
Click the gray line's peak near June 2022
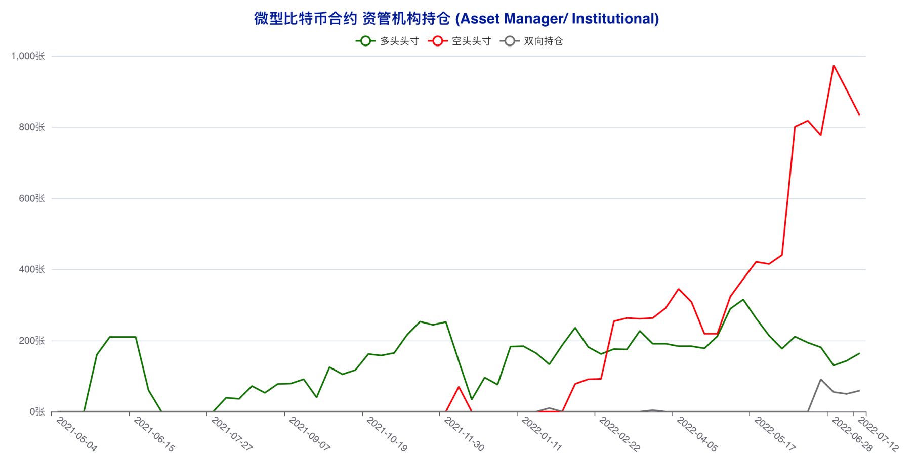pyautogui.click(x=820, y=380)
